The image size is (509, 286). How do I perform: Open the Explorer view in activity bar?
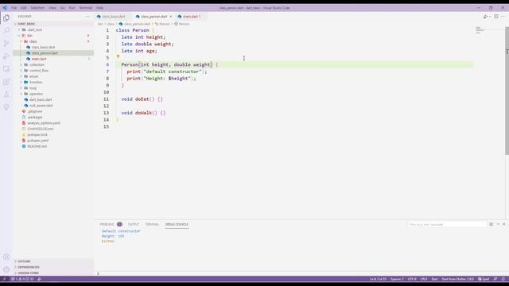6,18
